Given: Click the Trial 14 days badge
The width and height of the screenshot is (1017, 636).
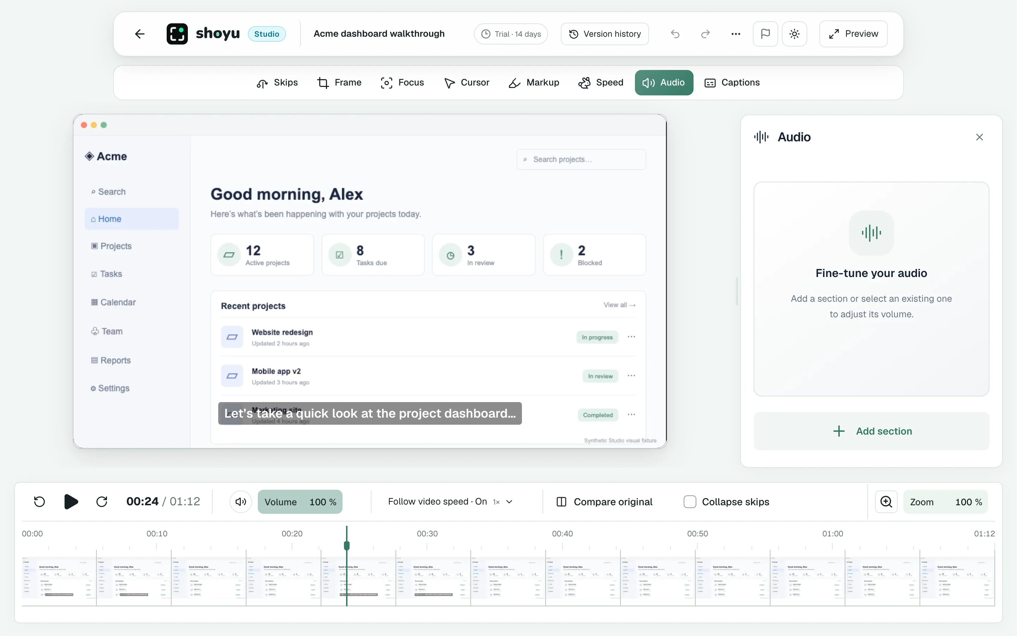Looking at the screenshot, I should (x=511, y=34).
